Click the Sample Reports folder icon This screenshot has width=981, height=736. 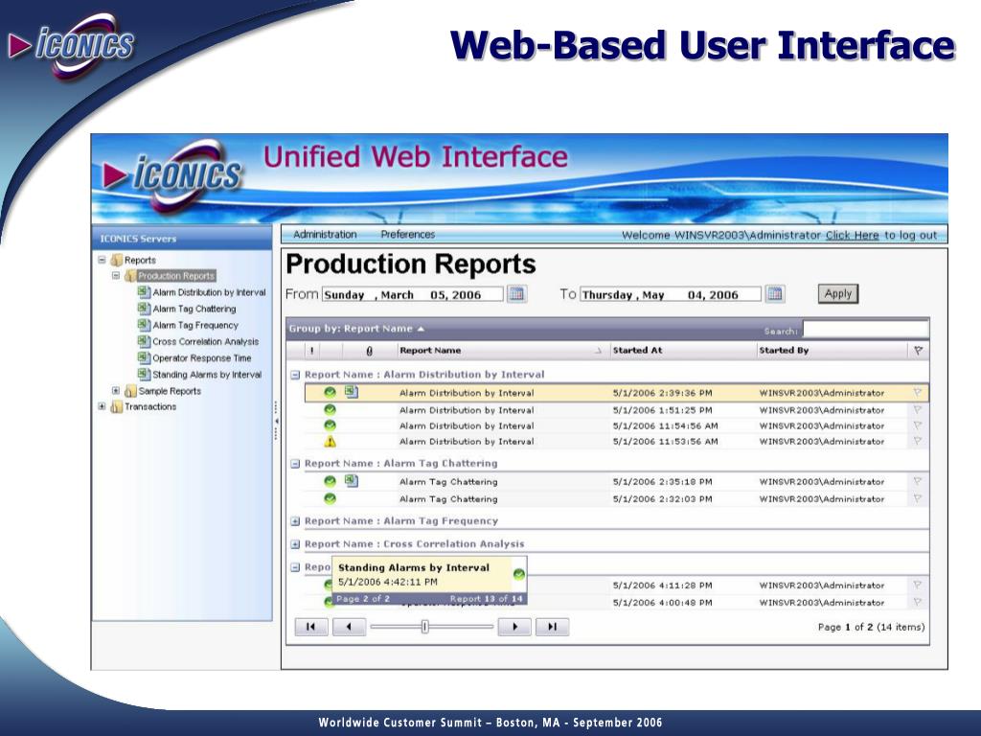pyautogui.click(x=130, y=391)
